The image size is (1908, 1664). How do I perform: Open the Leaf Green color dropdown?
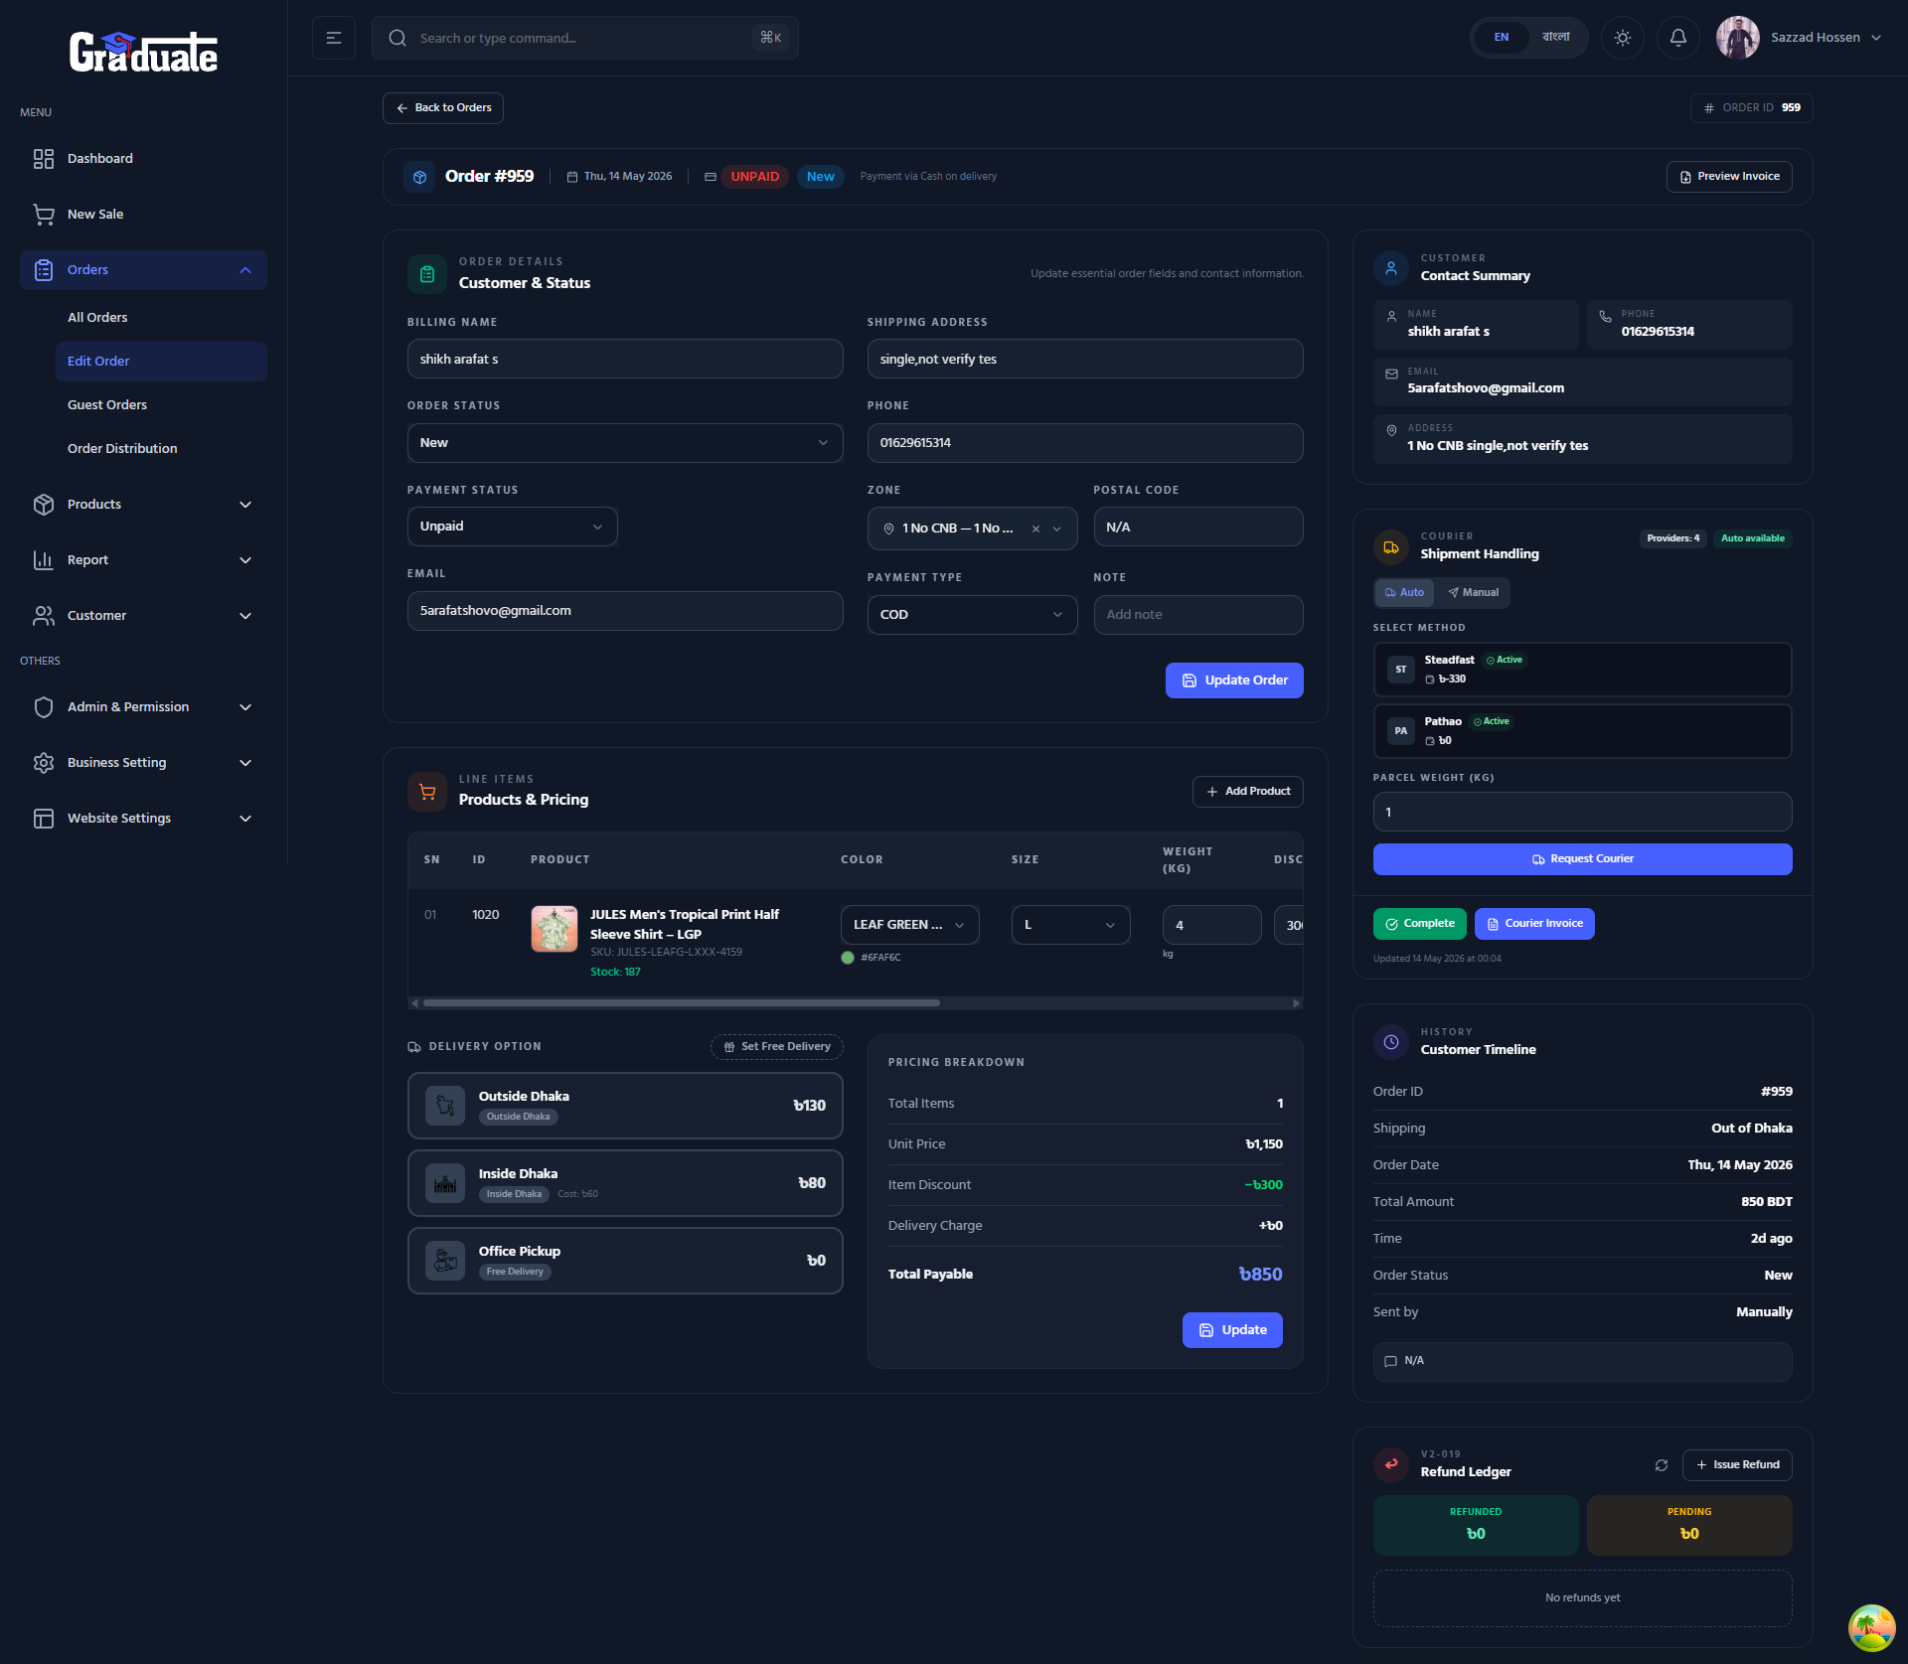coord(909,925)
